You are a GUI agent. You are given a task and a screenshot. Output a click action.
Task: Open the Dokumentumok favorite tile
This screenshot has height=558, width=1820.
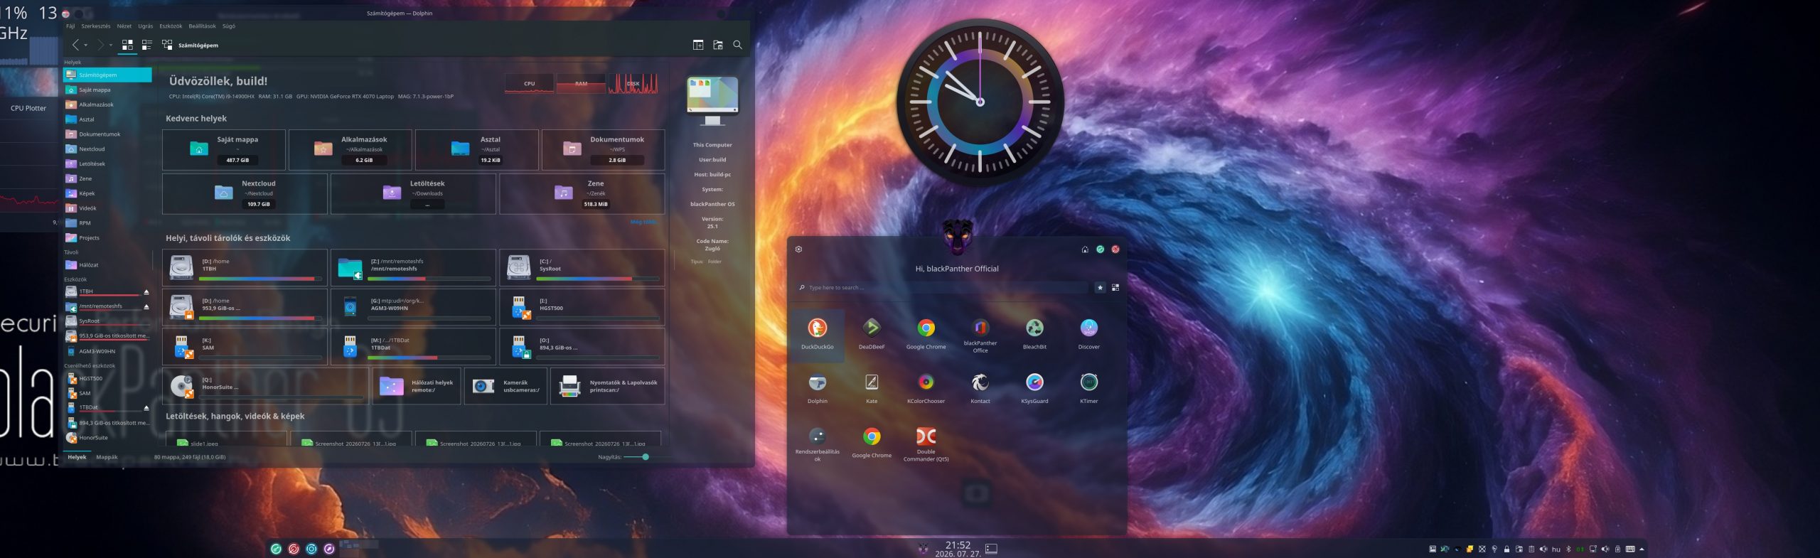pos(603,149)
